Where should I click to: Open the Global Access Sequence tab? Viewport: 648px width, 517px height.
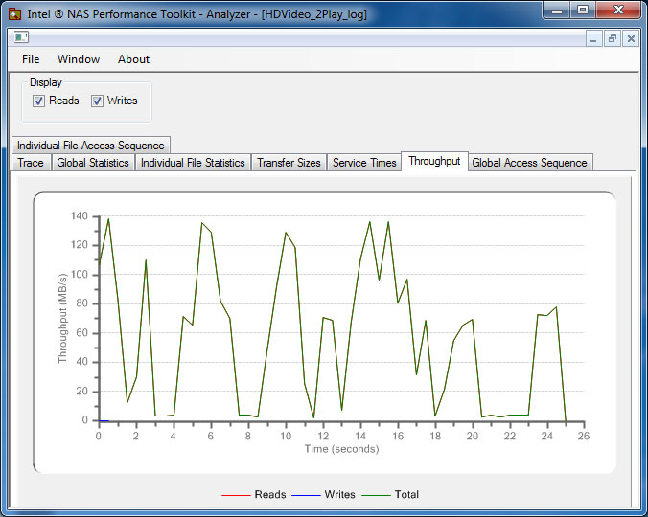tap(529, 163)
